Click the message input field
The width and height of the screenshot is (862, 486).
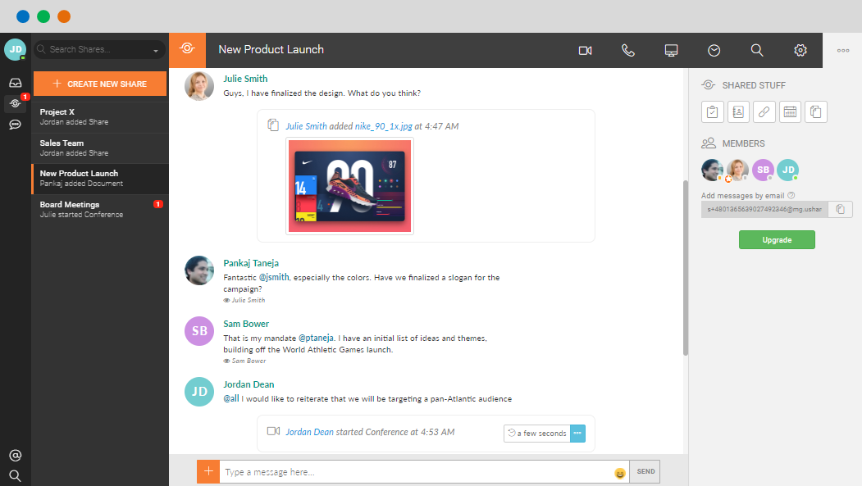click(414, 472)
